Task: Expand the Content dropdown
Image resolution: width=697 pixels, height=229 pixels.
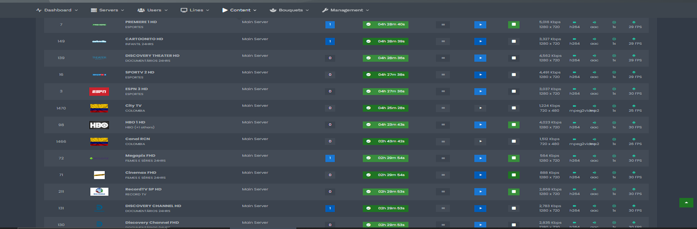Action: click(239, 10)
